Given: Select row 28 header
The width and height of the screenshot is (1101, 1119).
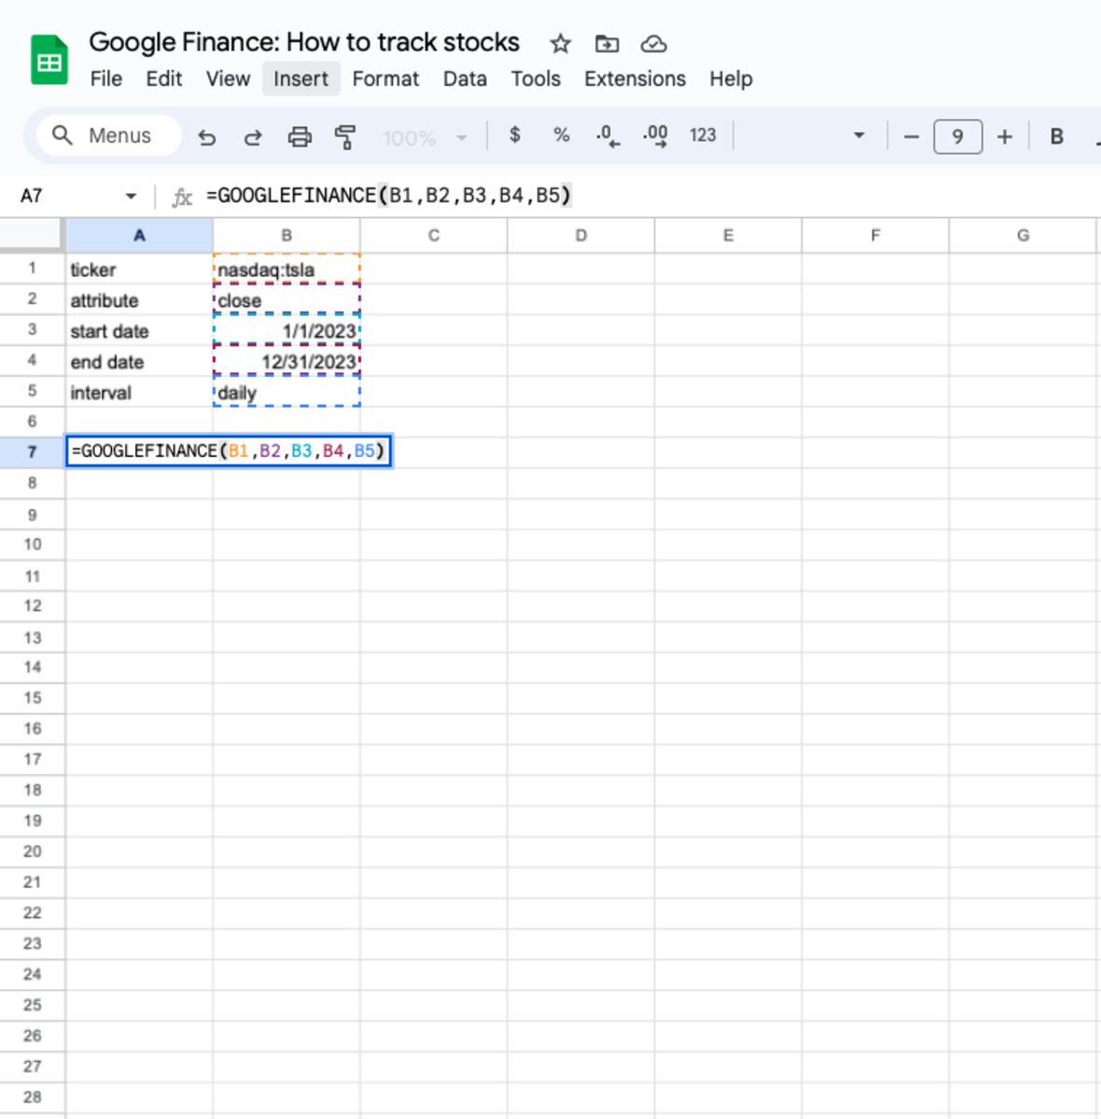Looking at the screenshot, I should pyautogui.click(x=32, y=1097).
